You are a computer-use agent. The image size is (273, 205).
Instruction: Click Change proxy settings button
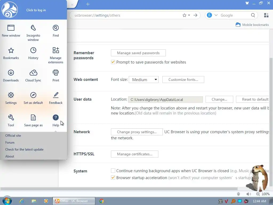tap(137, 132)
